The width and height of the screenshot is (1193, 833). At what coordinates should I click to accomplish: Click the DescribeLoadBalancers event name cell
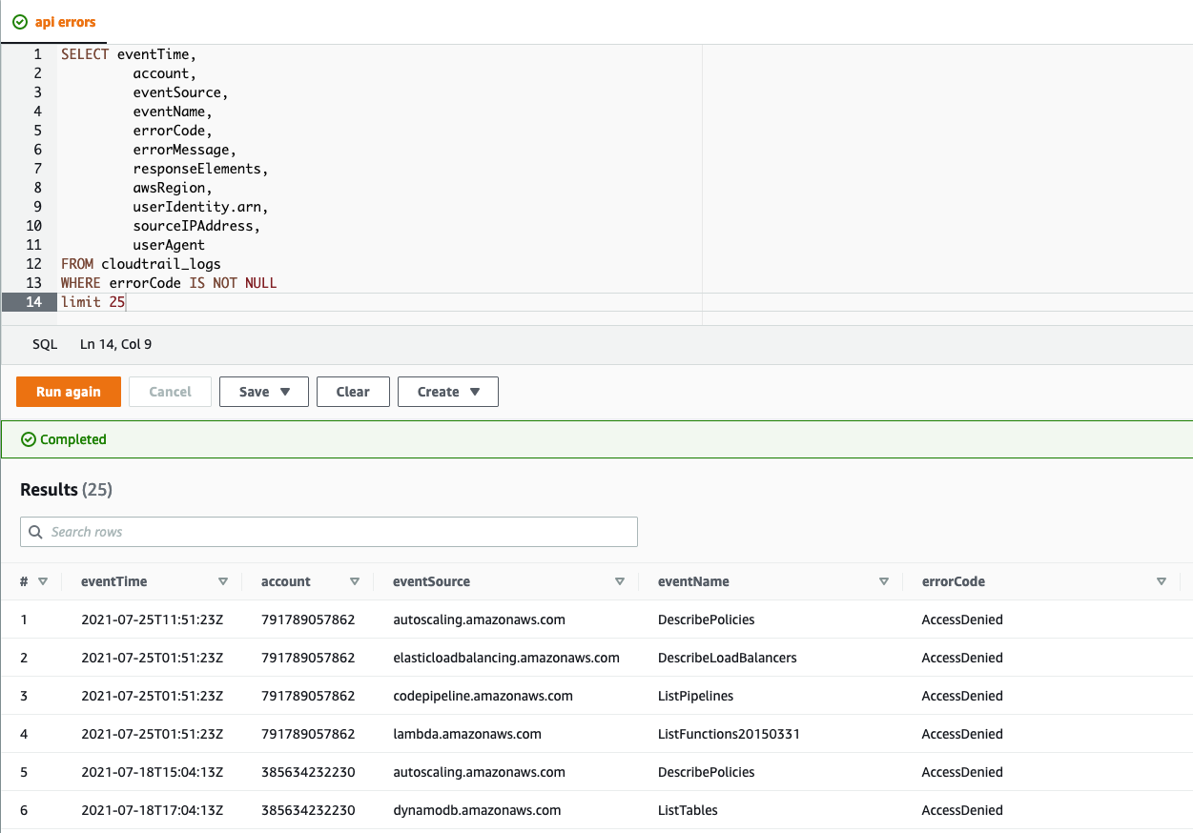click(728, 658)
